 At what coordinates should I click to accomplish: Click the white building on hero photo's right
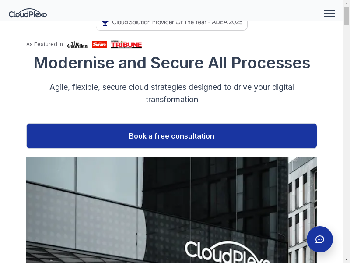point(302,197)
